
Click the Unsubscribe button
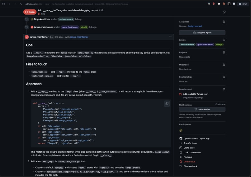tap(202, 110)
